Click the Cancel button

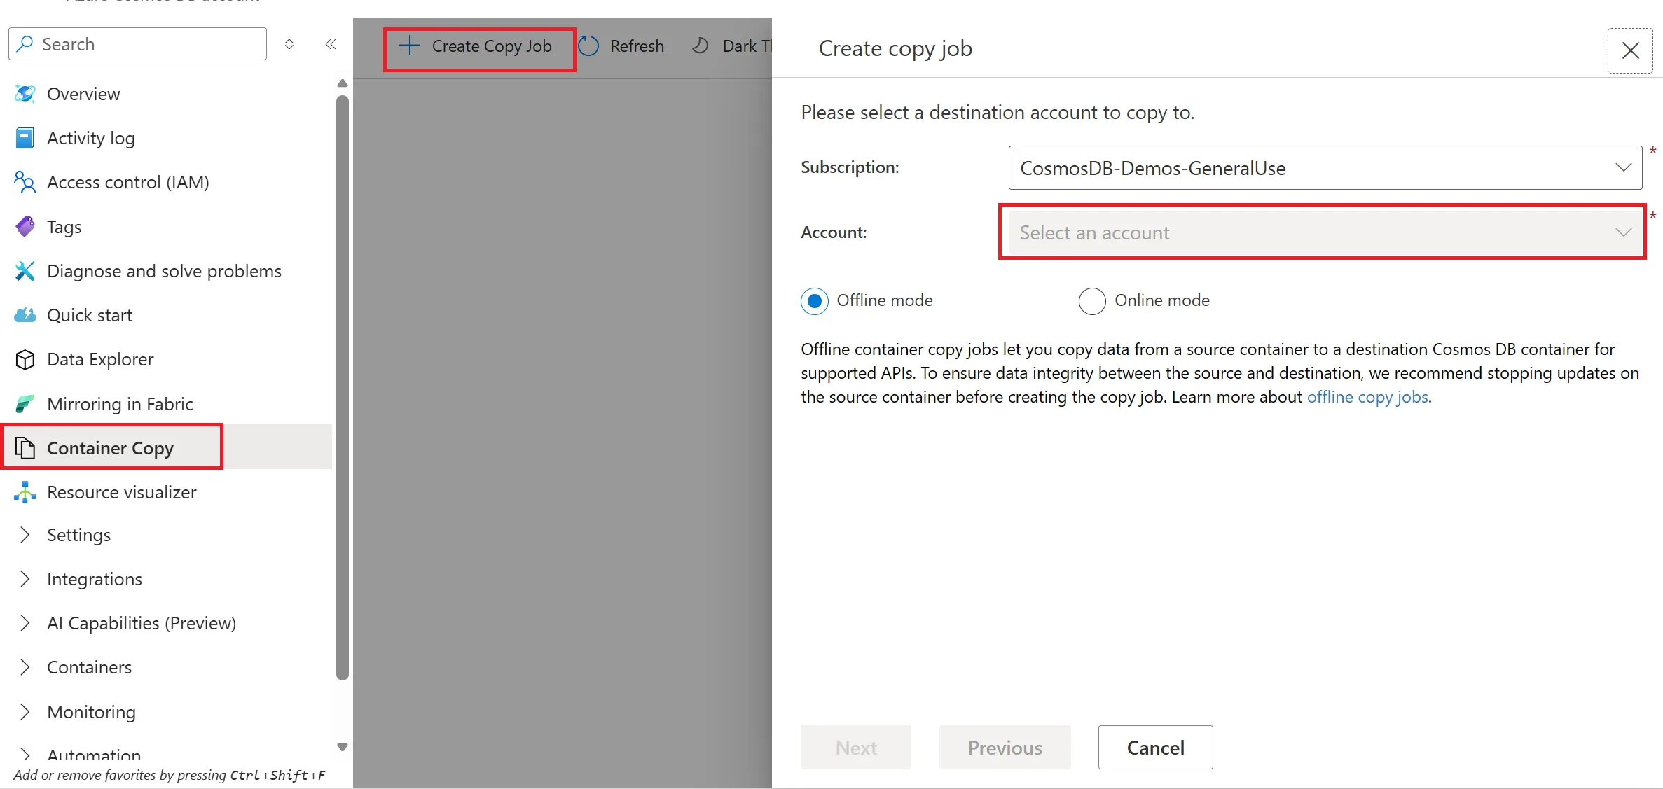1155,748
